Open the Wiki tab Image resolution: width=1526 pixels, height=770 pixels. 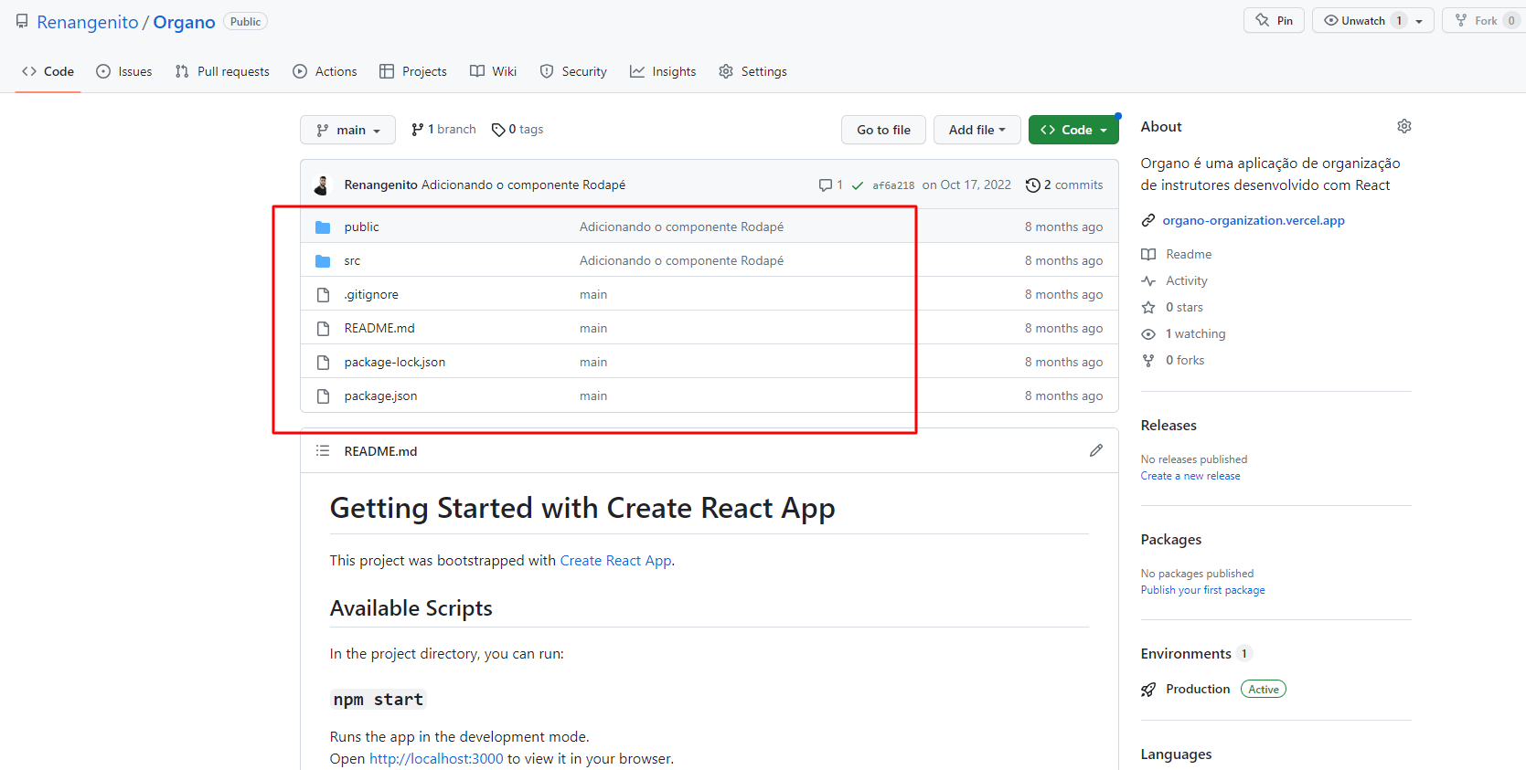click(494, 71)
